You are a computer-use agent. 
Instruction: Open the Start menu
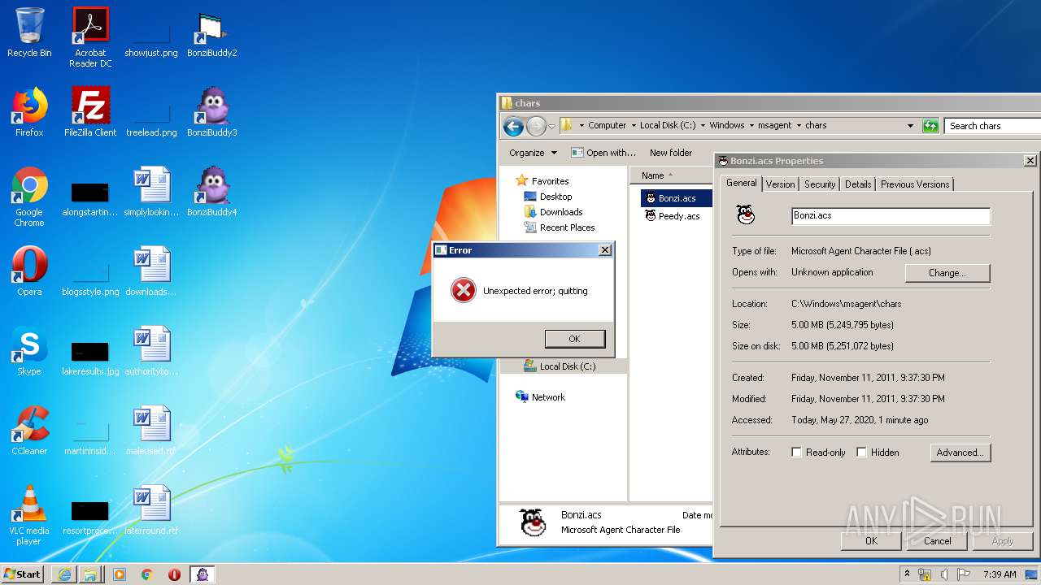[23, 574]
